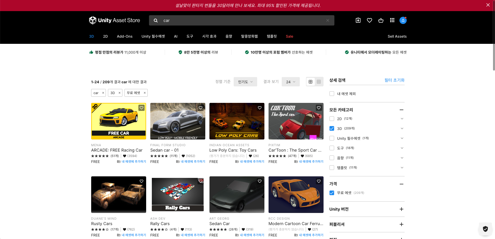Open the FREE CAR ARCADE thumbnail

(119, 121)
